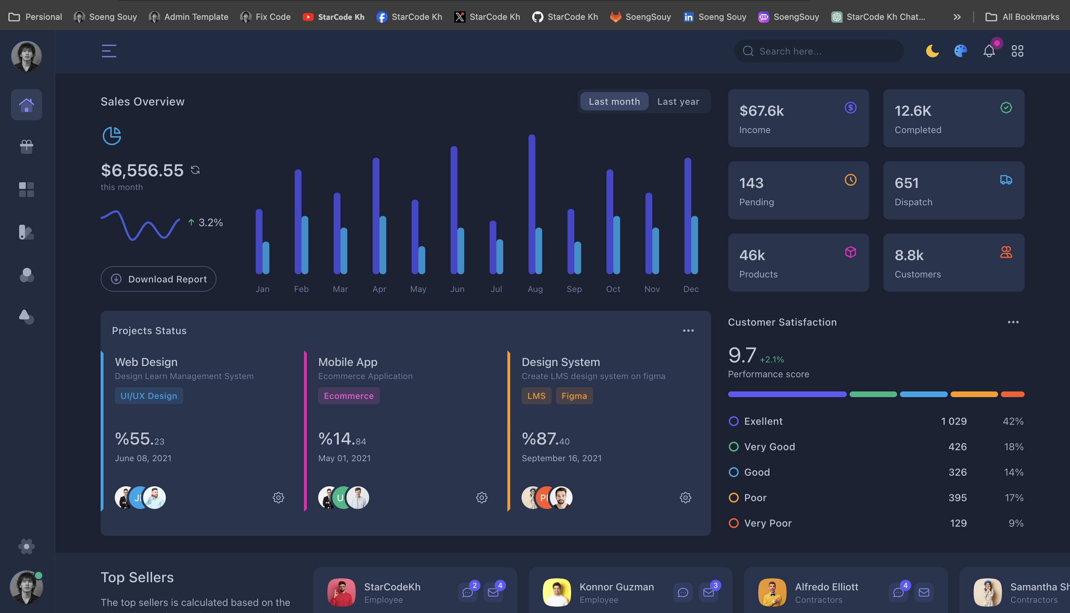This screenshot has width=1070, height=613.
Task: Open the grid widgets sidebar icon
Action: pos(26,189)
